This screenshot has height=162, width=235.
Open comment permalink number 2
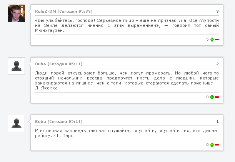[217, 64]
